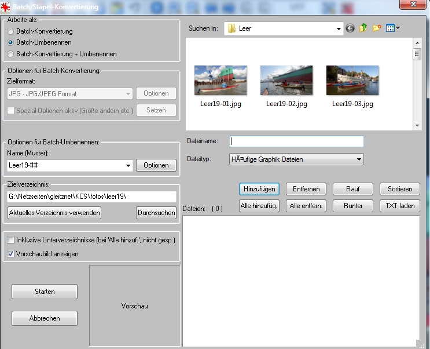Create a new folder icon
430x349 pixels.
pos(377,28)
